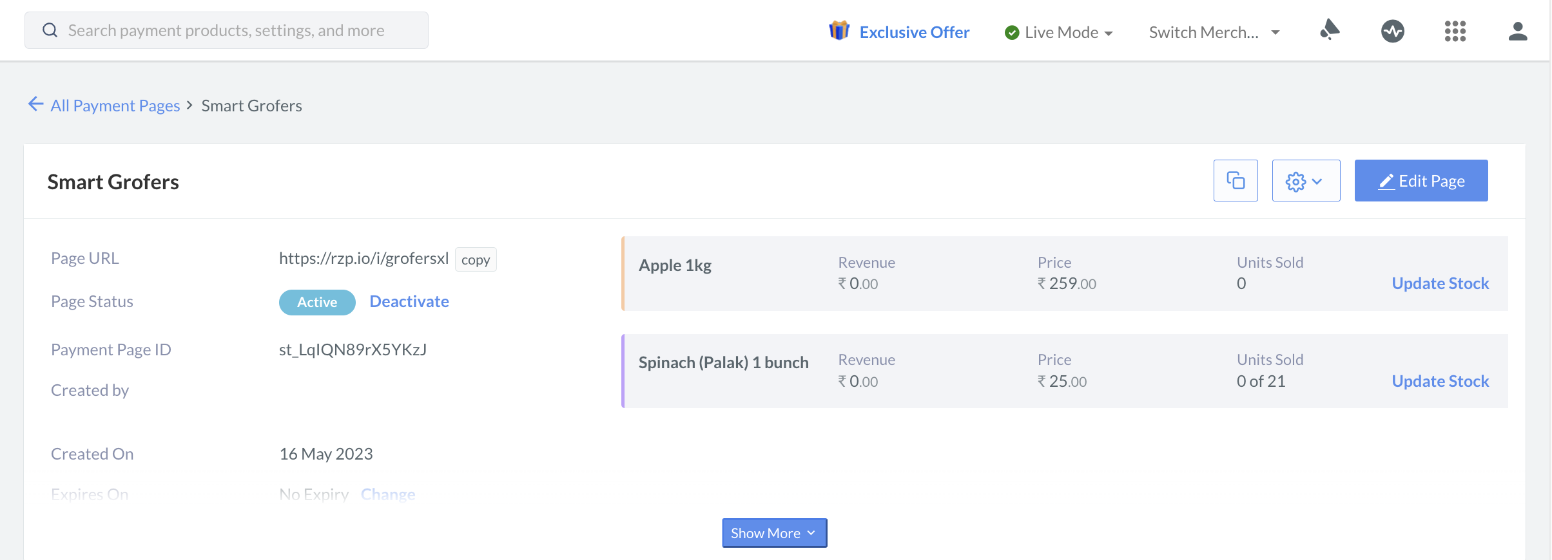The width and height of the screenshot is (1552, 560).
Task: Open the Live Mode dropdown
Action: [1059, 32]
